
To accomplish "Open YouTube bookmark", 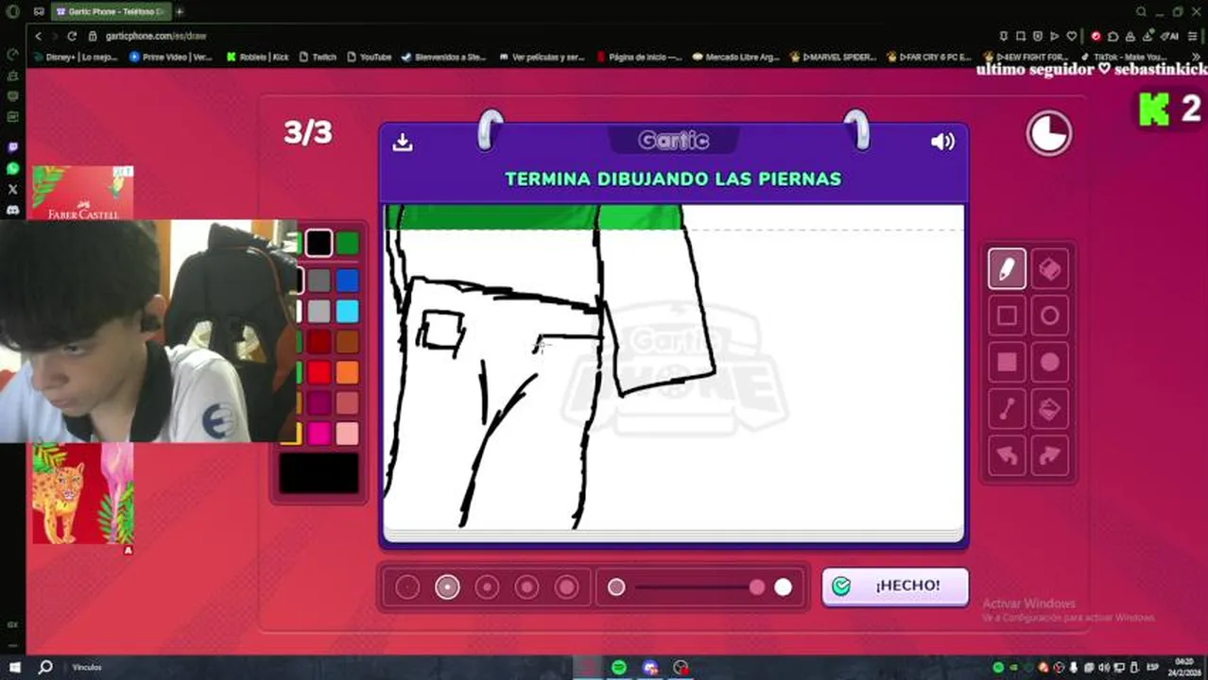I will pos(369,57).
